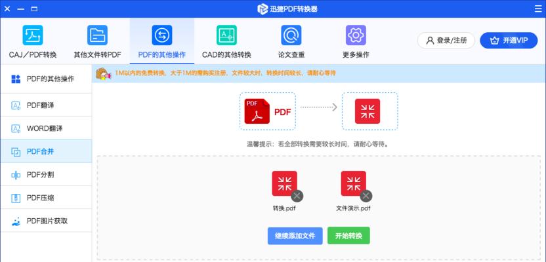Click the hamburger menu icon in title bar
Screen dimensions: 546x262
[538, 9]
